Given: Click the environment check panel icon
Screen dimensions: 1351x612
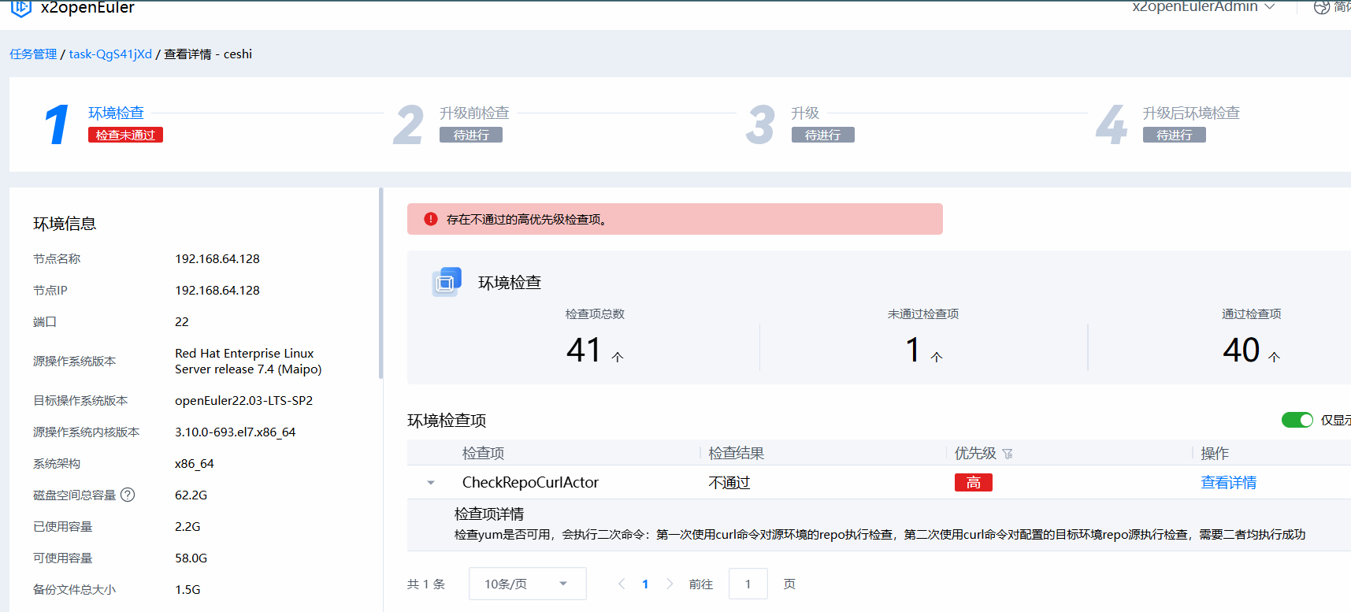Looking at the screenshot, I should [446, 282].
